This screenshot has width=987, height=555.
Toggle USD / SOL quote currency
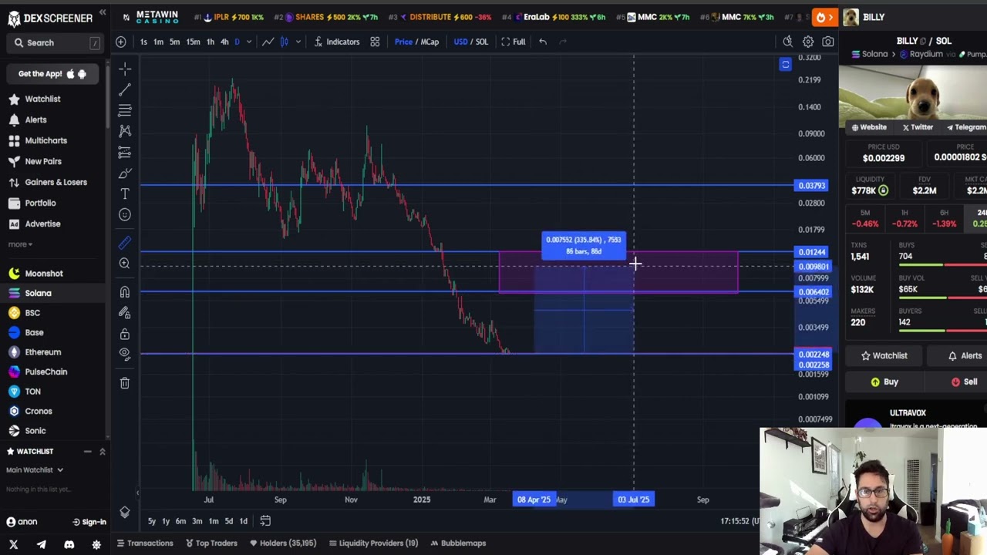(470, 42)
